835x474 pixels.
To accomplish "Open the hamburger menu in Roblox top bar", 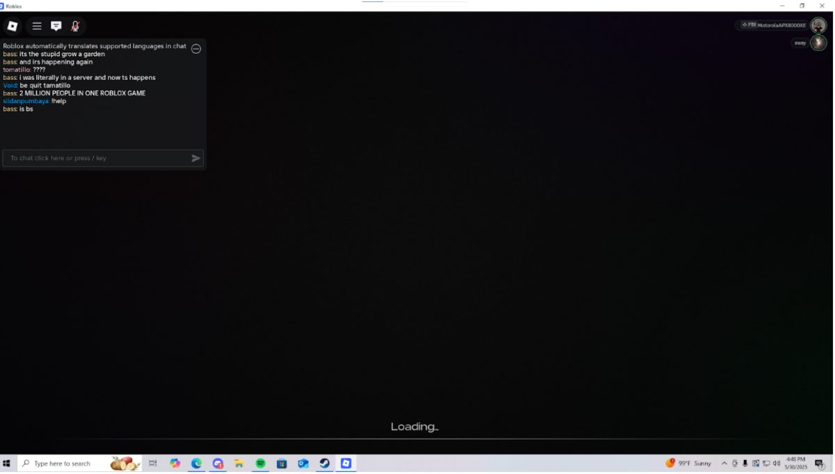I will click(37, 26).
